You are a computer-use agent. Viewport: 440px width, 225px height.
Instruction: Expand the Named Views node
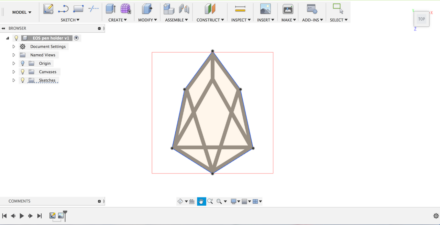[14, 55]
